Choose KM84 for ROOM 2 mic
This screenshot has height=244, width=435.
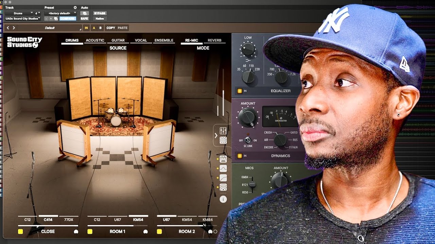tap(208, 220)
